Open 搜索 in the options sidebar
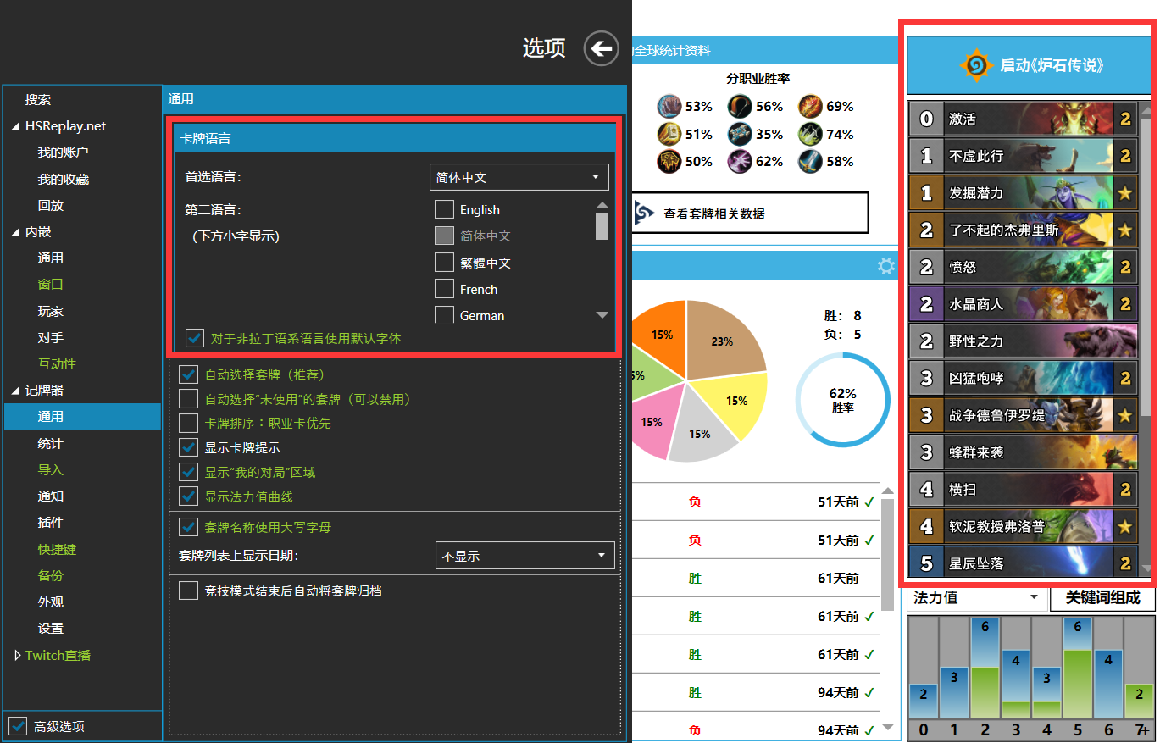This screenshot has width=1160, height=743. pos(38,99)
